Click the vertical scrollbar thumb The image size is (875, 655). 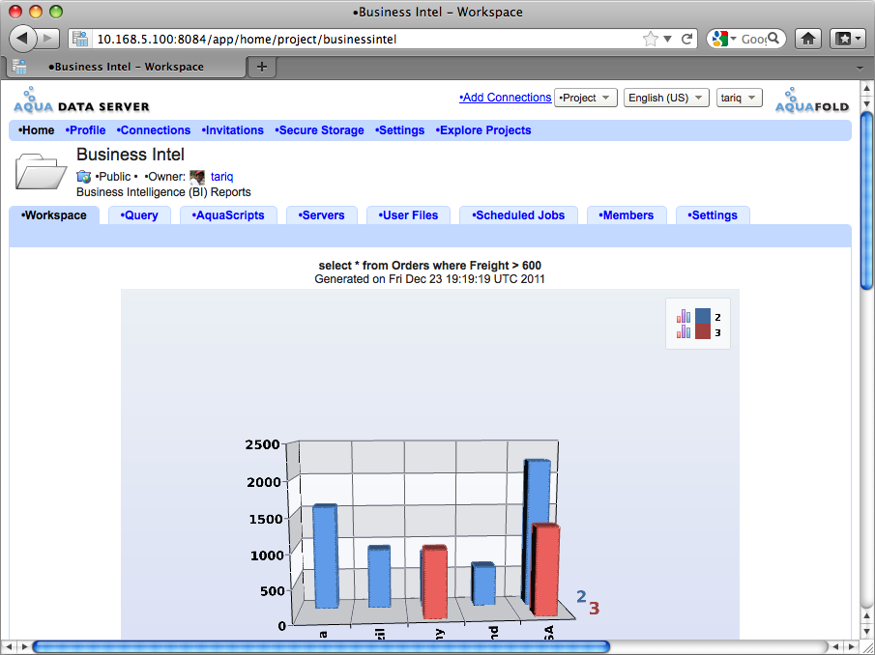point(866,201)
